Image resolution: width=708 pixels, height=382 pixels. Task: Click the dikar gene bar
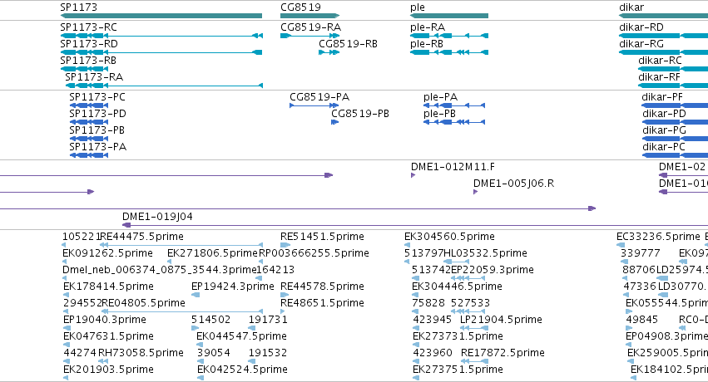(663, 16)
